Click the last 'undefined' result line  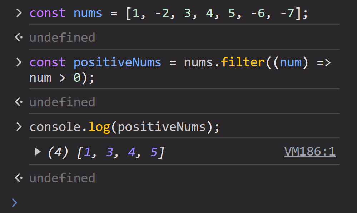point(62,178)
